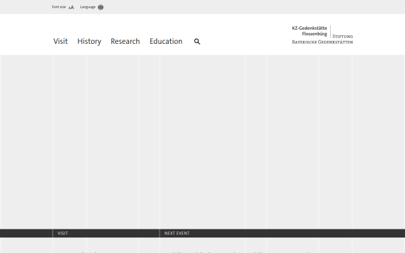Screen dimensions: 405x253
Task: Click the 'Language' label
Action: [x=88, y=7]
